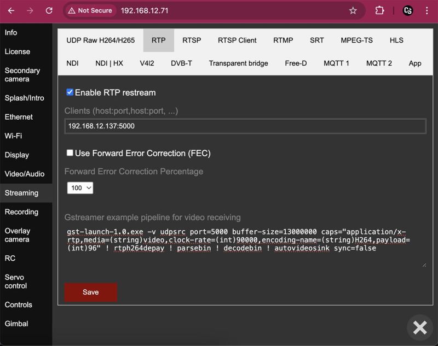This screenshot has width=438, height=346.
Task: Go to Ethernet settings
Action: pyautogui.click(x=26, y=117)
